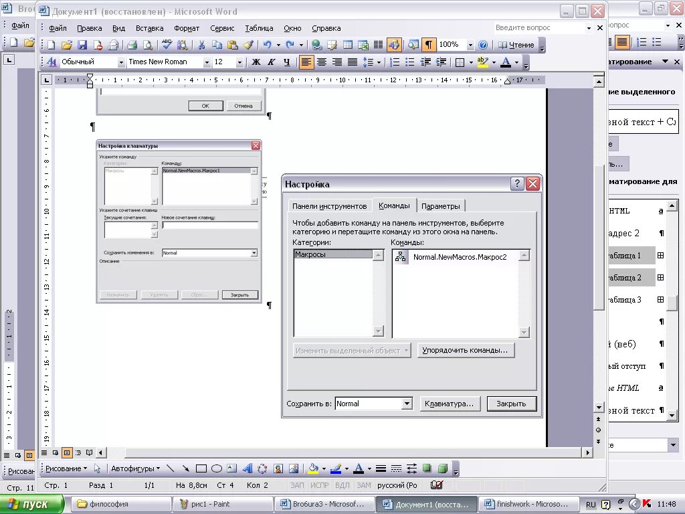
Task: Open the Формат menu
Action: coord(187,28)
